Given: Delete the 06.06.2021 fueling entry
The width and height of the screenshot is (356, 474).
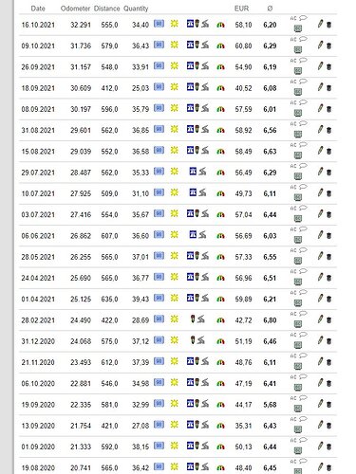Looking at the screenshot, I should click(x=328, y=236).
